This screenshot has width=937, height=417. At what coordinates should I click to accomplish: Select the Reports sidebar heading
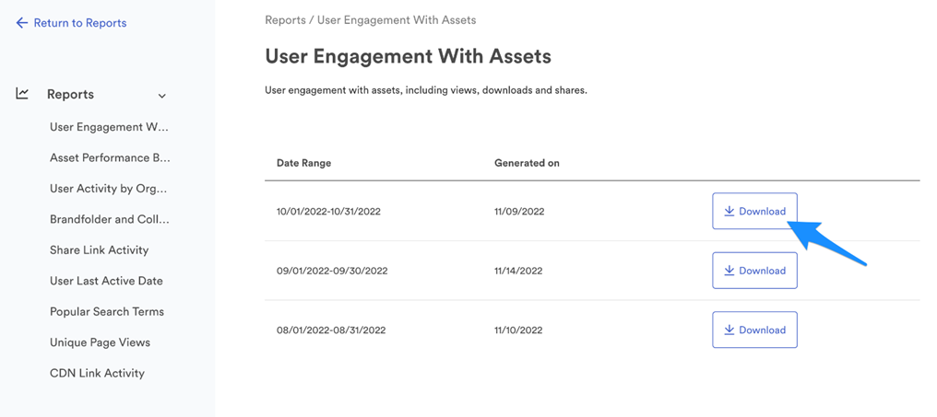click(70, 94)
